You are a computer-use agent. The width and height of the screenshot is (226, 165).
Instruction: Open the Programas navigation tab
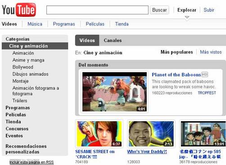coord(64,24)
